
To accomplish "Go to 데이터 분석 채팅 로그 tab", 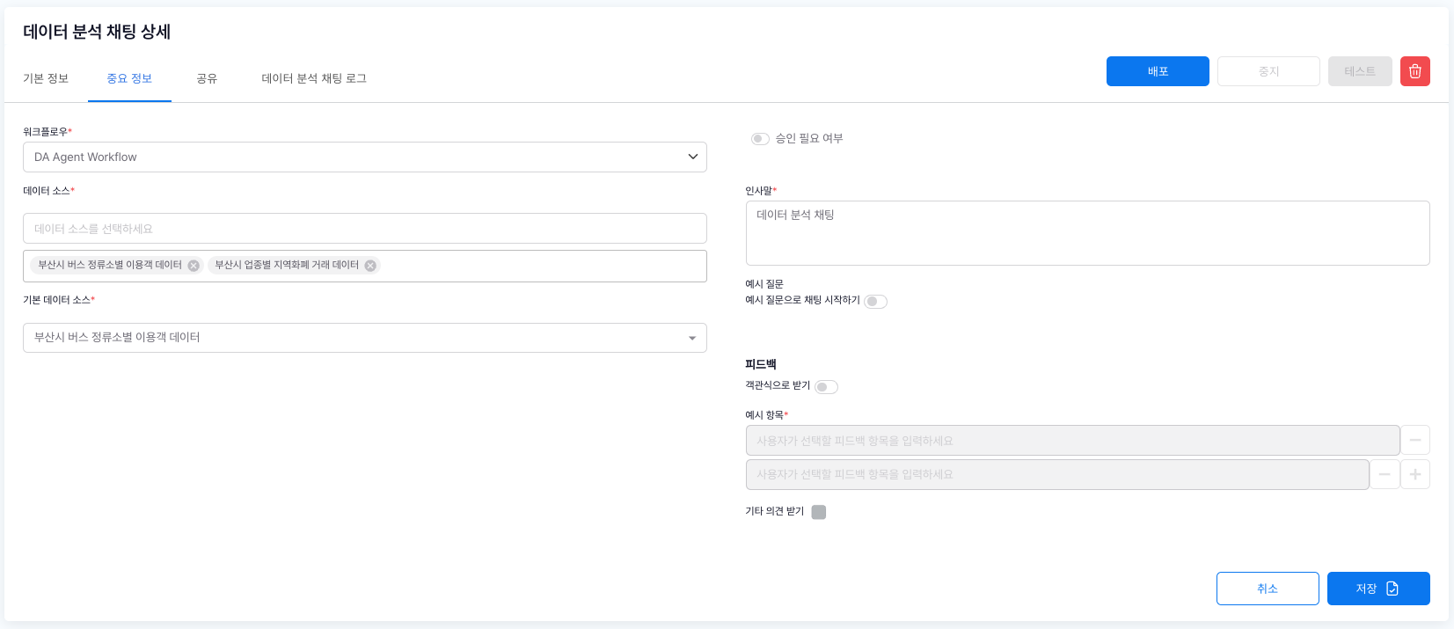I will click(314, 78).
